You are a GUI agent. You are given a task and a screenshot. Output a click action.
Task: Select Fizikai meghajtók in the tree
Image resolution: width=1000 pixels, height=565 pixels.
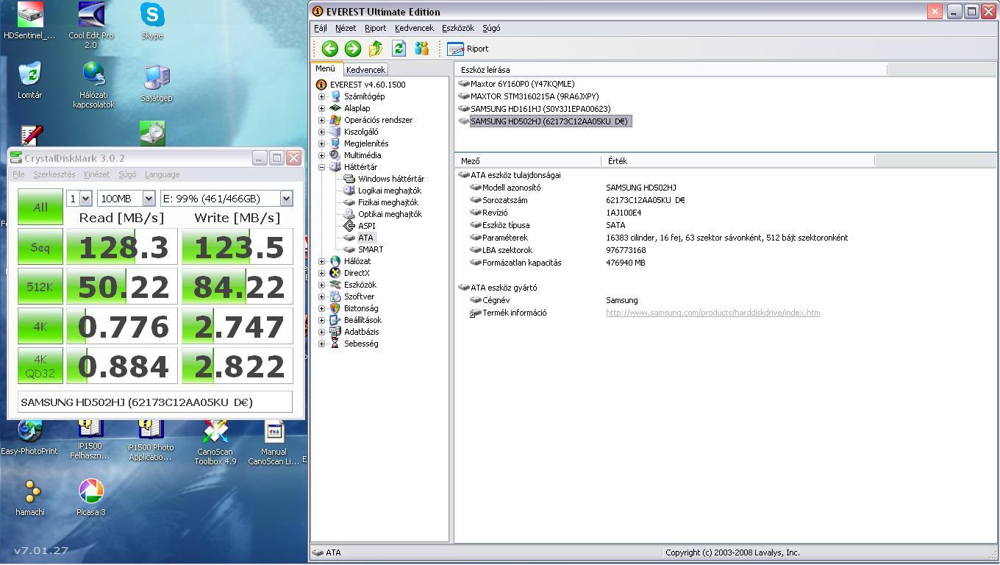coord(387,202)
